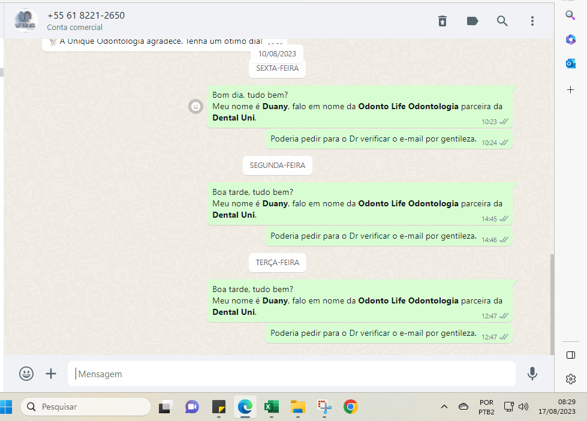Open the three-dot chat menu
The image size is (587, 421).
click(x=532, y=21)
